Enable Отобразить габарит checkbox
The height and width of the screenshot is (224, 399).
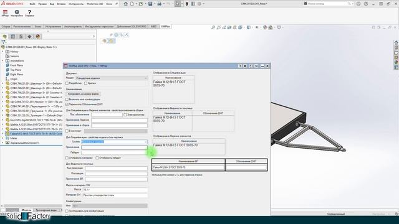[97, 158]
